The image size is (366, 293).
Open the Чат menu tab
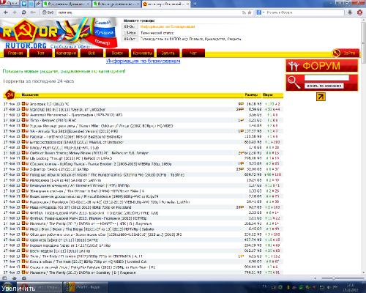[193, 53]
